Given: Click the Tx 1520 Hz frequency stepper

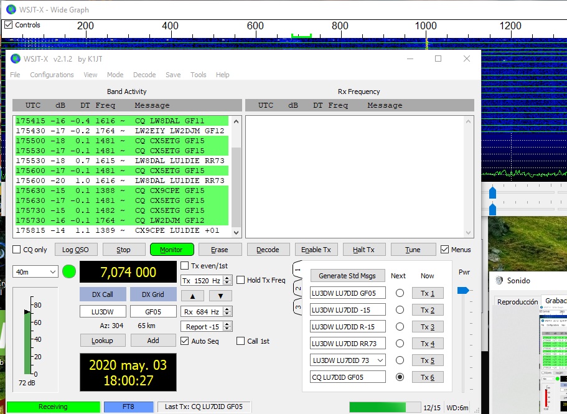Looking at the screenshot, I should pyautogui.click(x=227, y=280).
